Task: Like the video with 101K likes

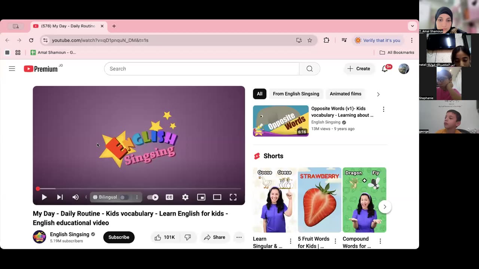Action: pos(165,237)
